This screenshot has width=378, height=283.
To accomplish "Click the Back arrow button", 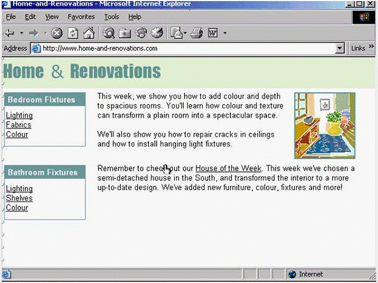I will pyautogui.click(x=9, y=32).
